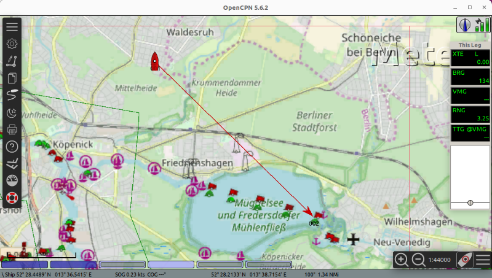
Task: Click the 1:44000 chart scale readout
Action: pyautogui.click(x=439, y=260)
